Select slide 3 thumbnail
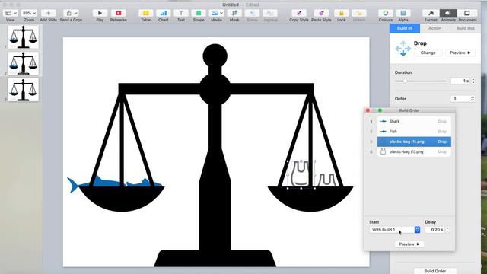Screen dimensions: 487x274 24,90
